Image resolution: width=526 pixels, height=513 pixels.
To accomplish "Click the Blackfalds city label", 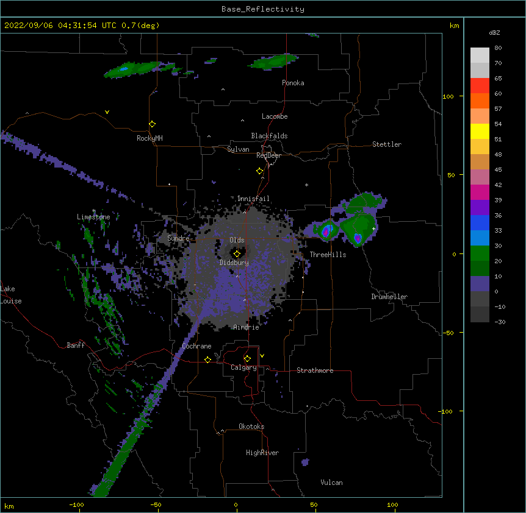I will 269,136.
